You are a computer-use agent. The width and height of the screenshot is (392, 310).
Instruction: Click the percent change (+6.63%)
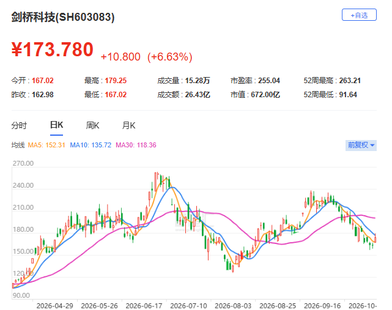click(x=170, y=57)
